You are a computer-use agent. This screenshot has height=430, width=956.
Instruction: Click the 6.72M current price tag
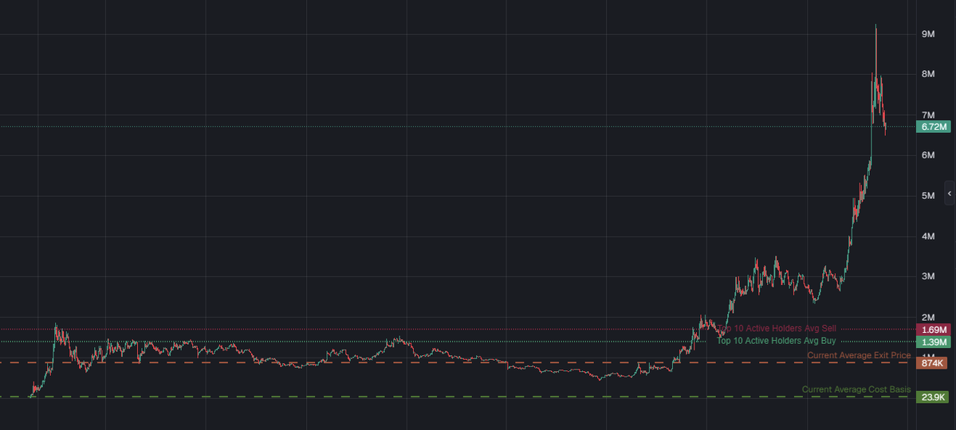(x=933, y=127)
